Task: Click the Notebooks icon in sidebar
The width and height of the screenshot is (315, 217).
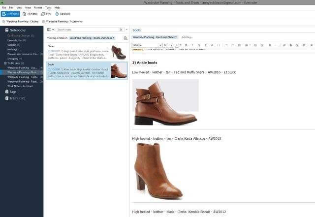Action: click(7, 30)
